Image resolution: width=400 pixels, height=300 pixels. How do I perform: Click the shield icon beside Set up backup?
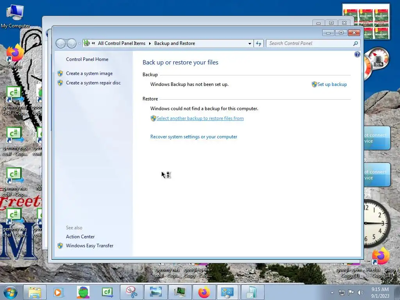(x=314, y=84)
